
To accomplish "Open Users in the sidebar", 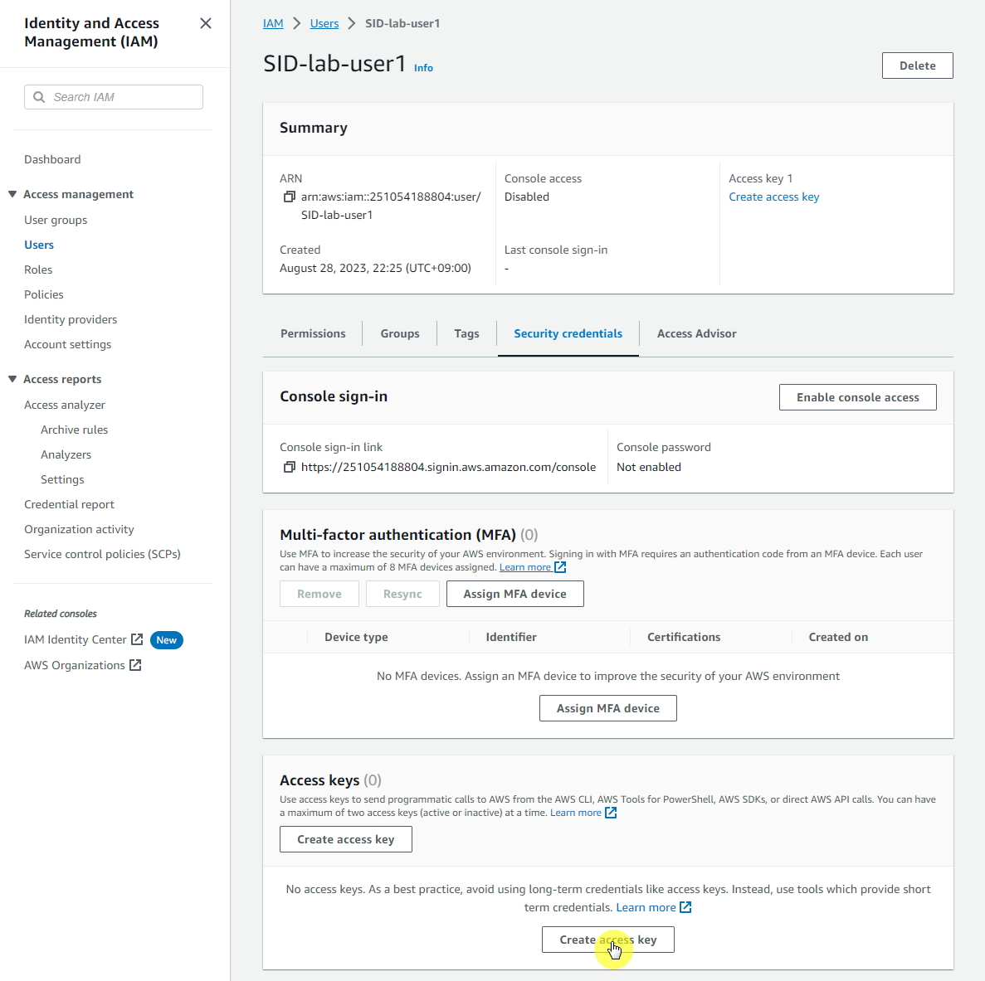I will (39, 245).
